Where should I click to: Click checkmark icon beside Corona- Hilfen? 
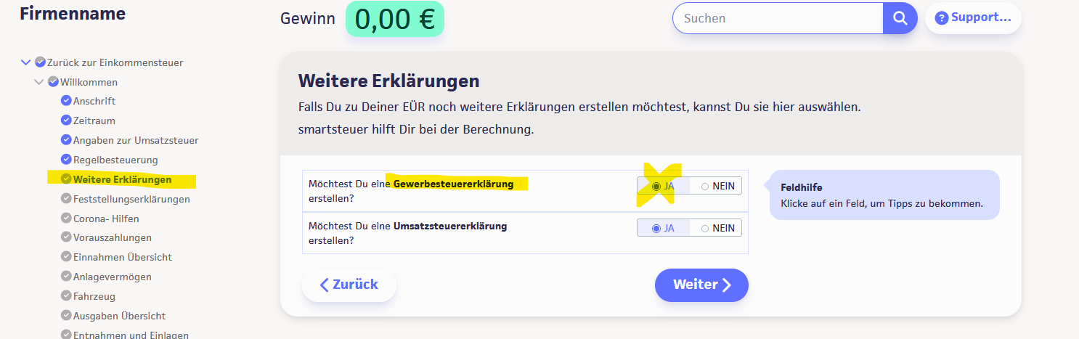[x=66, y=218]
